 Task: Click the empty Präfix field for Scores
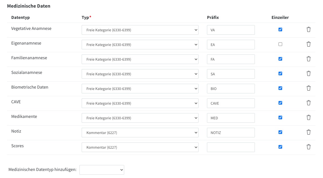click(231, 147)
